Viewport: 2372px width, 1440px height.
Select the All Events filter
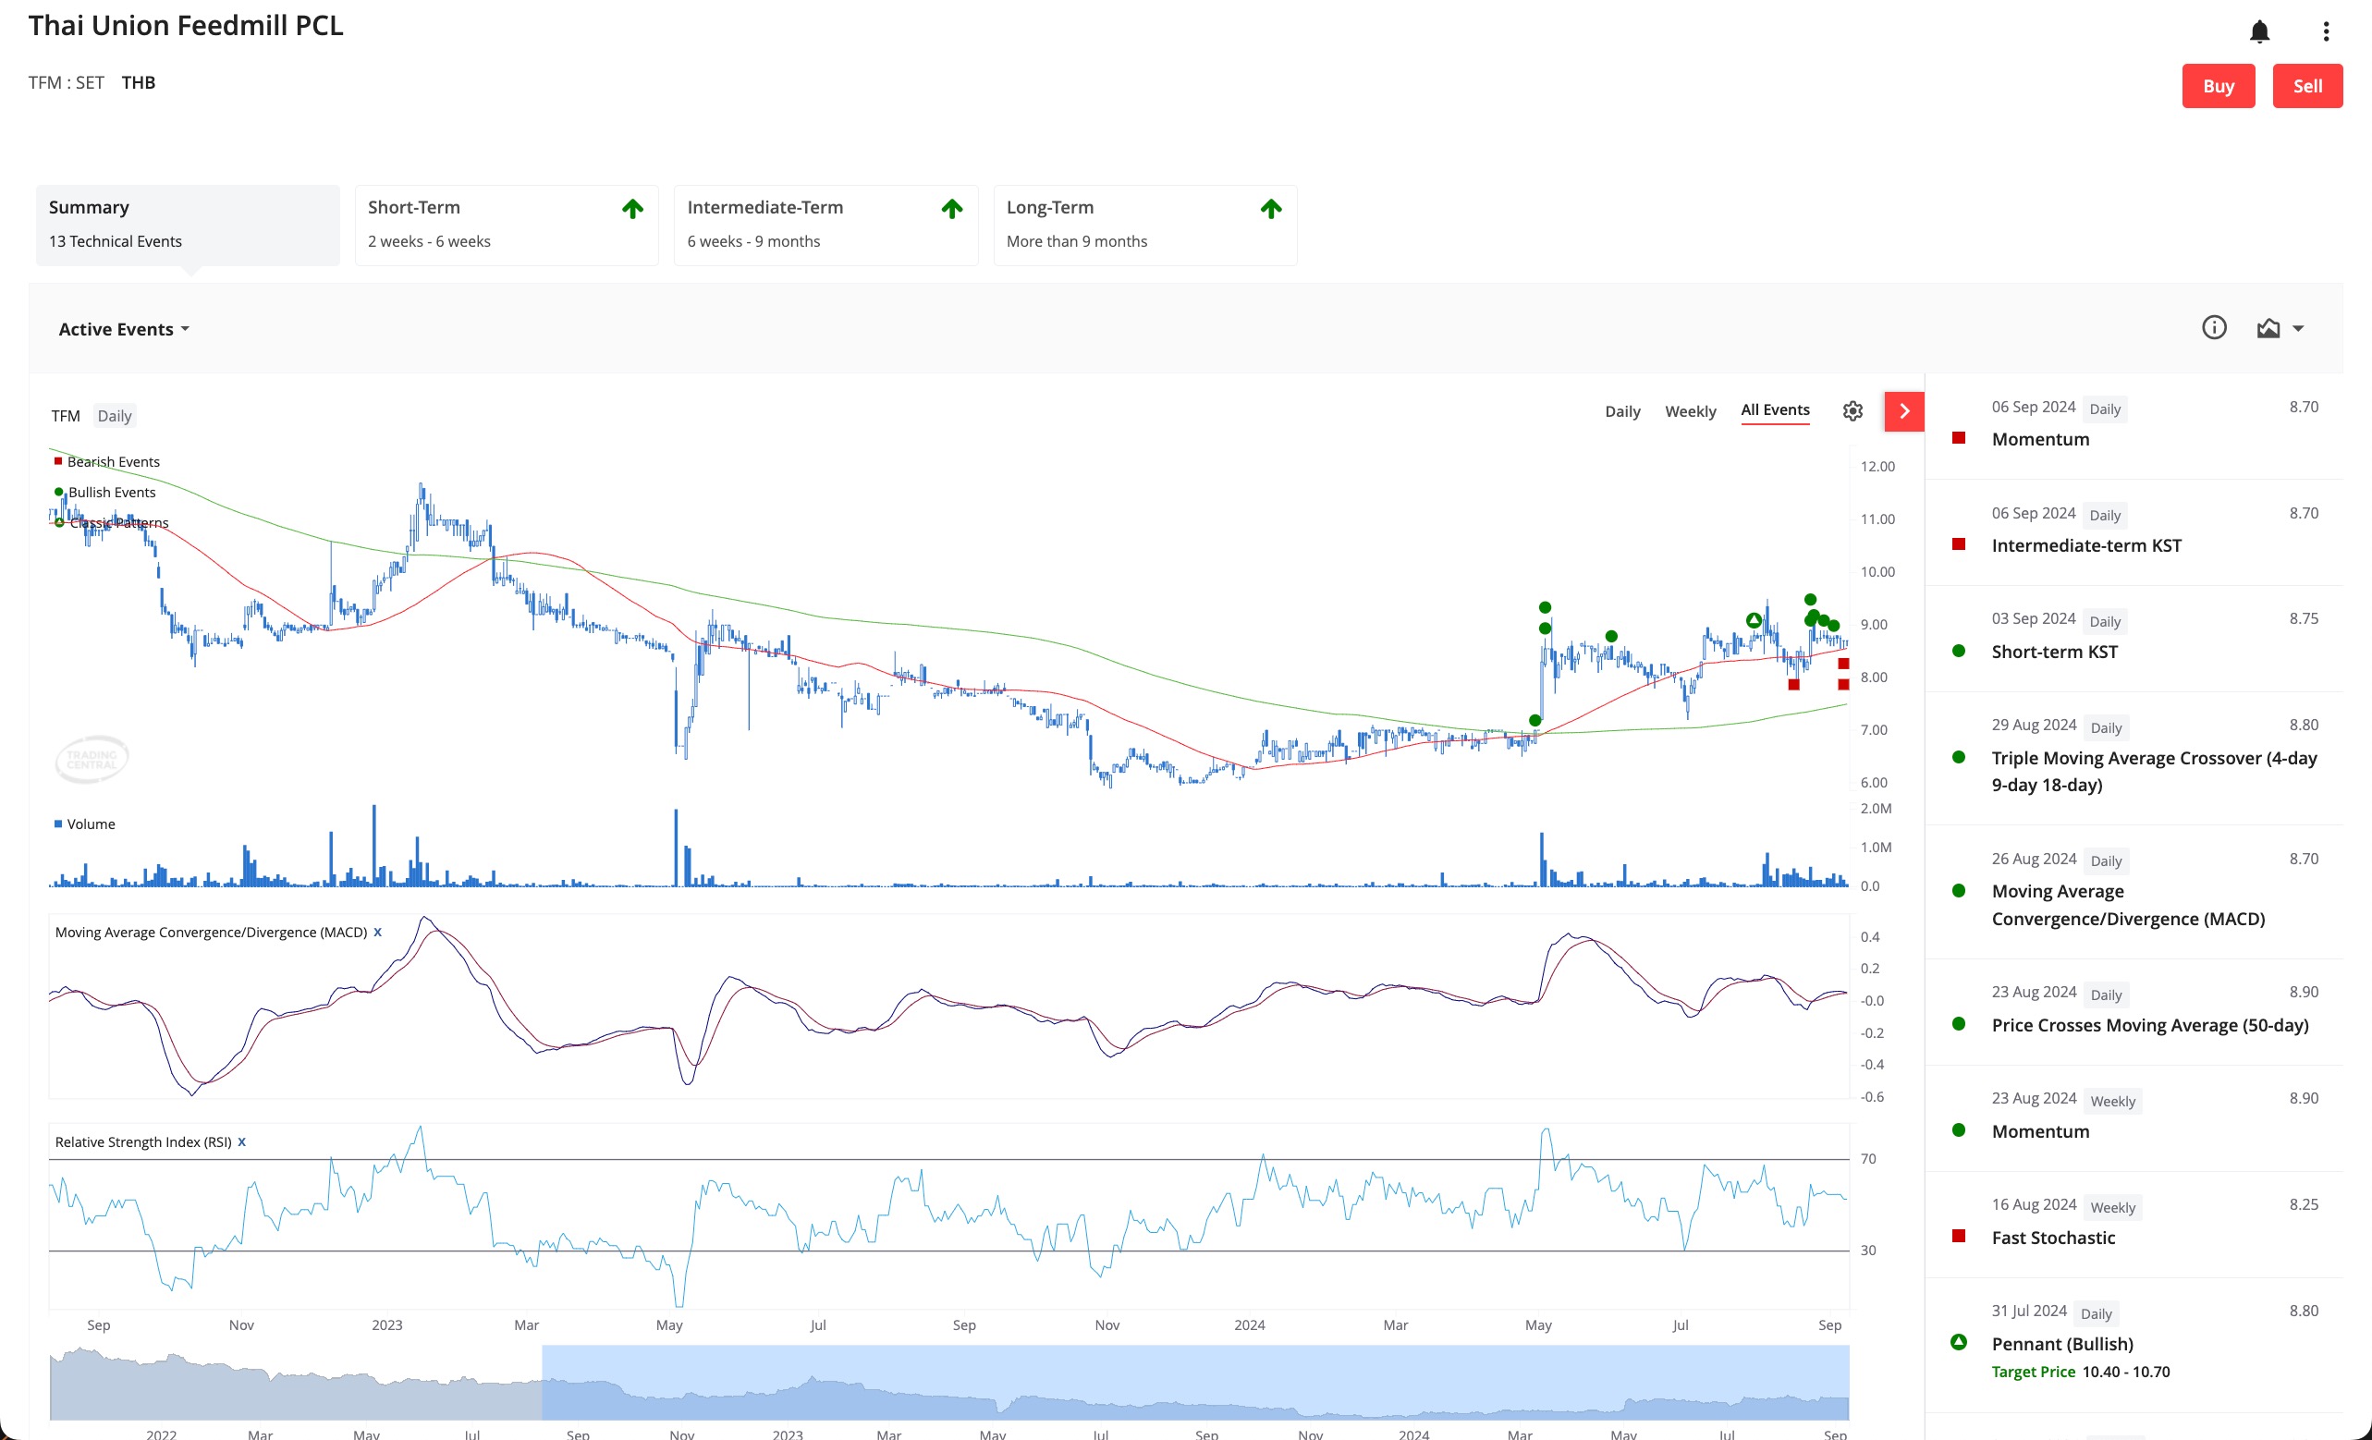point(1775,410)
